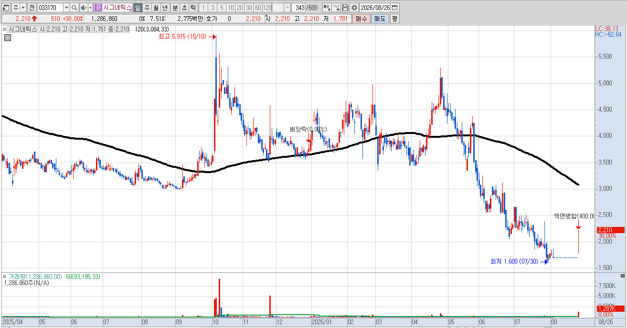Image resolution: width=627 pixels, height=328 pixels.
Task: Choose the 20 interval button
Action: tap(240, 8)
